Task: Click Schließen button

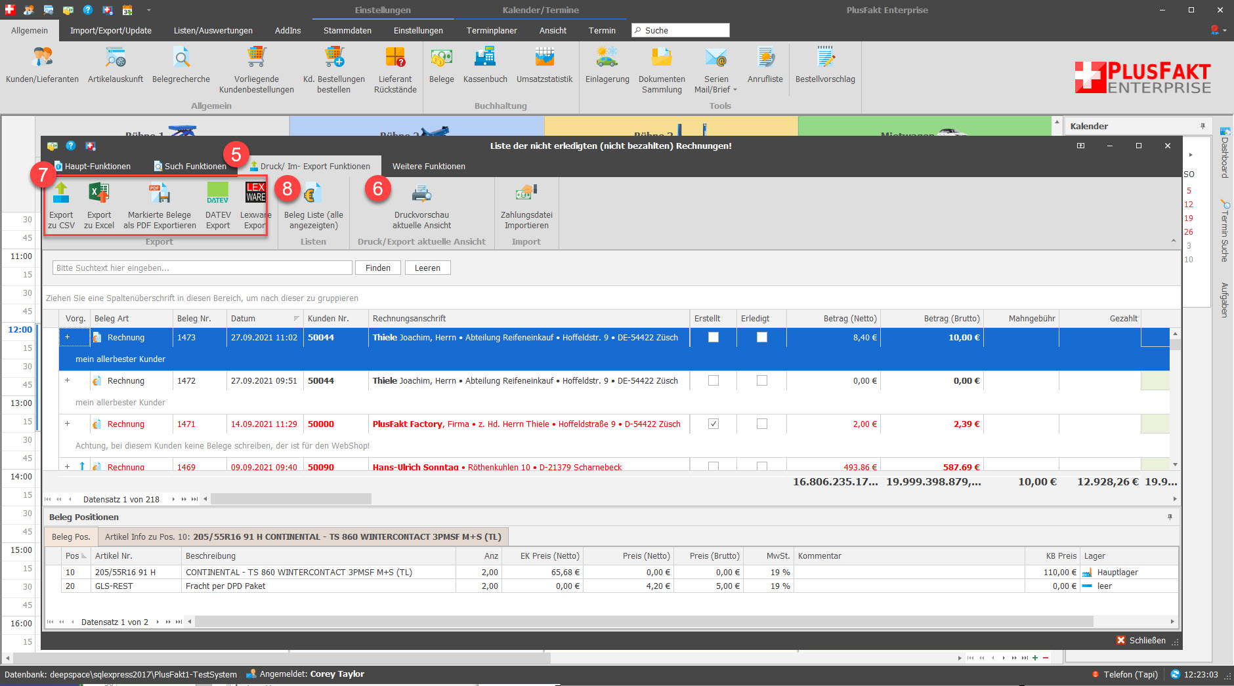Action: point(1141,640)
